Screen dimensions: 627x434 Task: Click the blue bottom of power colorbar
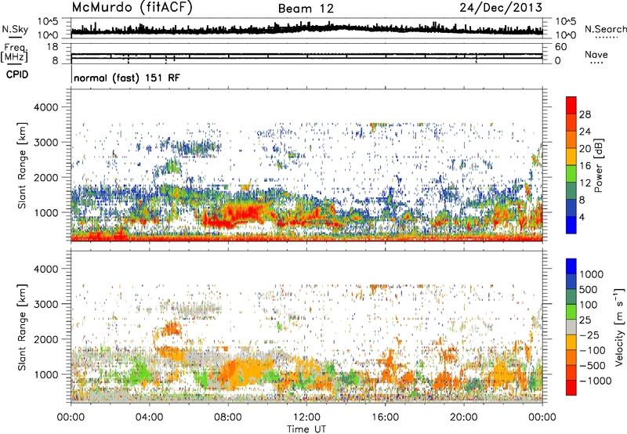[x=571, y=225]
